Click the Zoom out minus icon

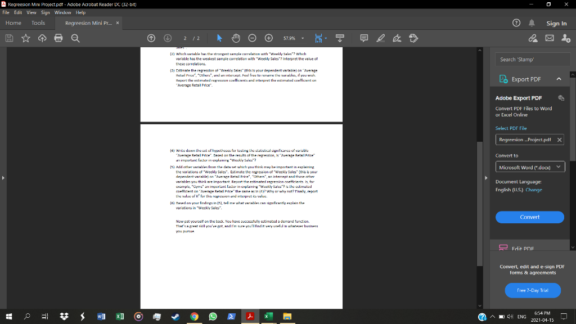pyautogui.click(x=252, y=38)
